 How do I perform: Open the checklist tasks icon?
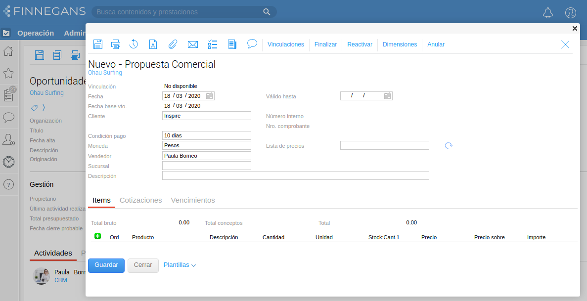click(x=213, y=44)
